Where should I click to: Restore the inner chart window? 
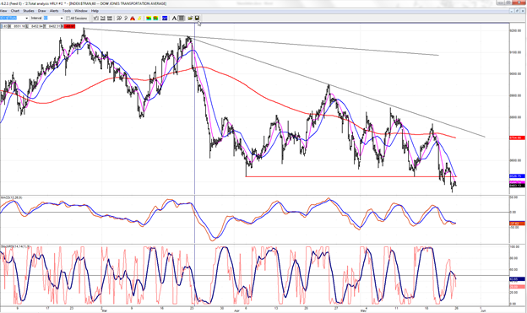pos(518,11)
